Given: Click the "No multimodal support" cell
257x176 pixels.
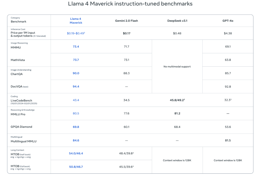Looking at the screenshot, I should [177, 67].
